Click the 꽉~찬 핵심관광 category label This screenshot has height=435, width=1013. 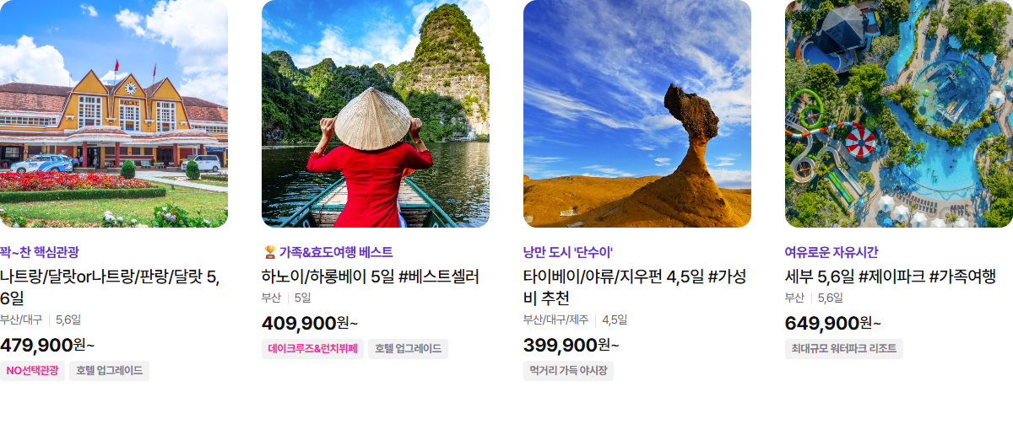[39, 252]
